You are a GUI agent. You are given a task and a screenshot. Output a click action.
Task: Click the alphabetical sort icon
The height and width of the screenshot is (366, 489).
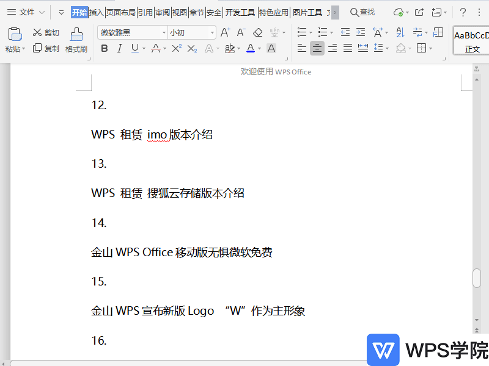(x=400, y=32)
